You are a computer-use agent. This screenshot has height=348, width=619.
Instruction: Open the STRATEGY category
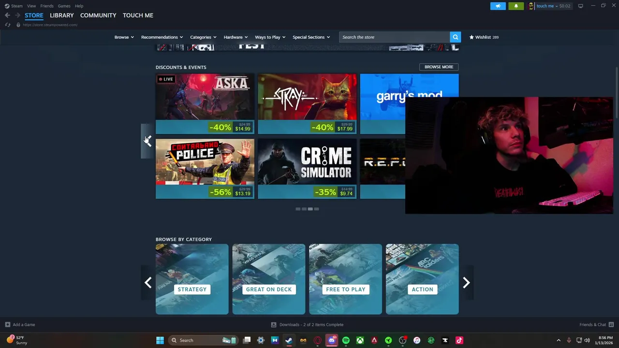[x=192, y=279]
